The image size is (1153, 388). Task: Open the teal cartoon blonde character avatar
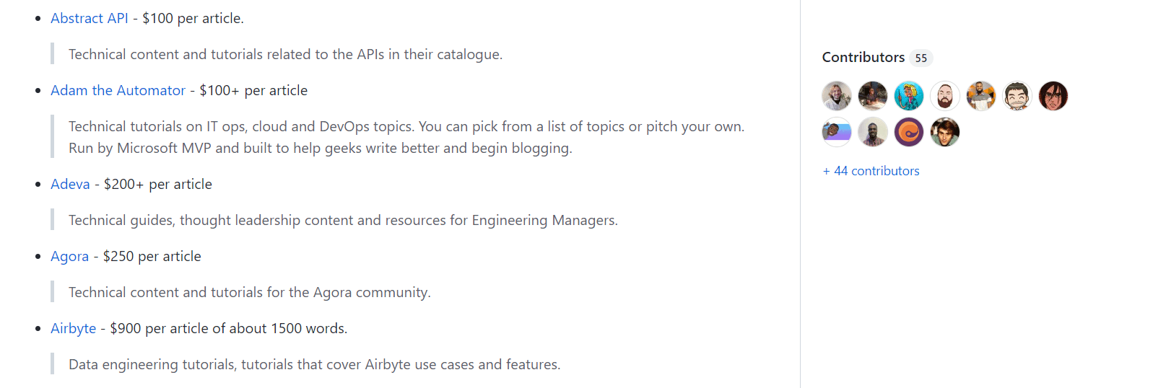tap(909, 96)
